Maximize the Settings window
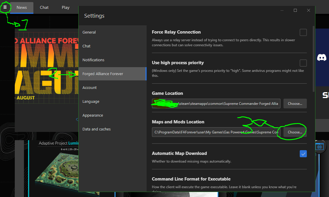The image size is (329, 197). [295, 10]
